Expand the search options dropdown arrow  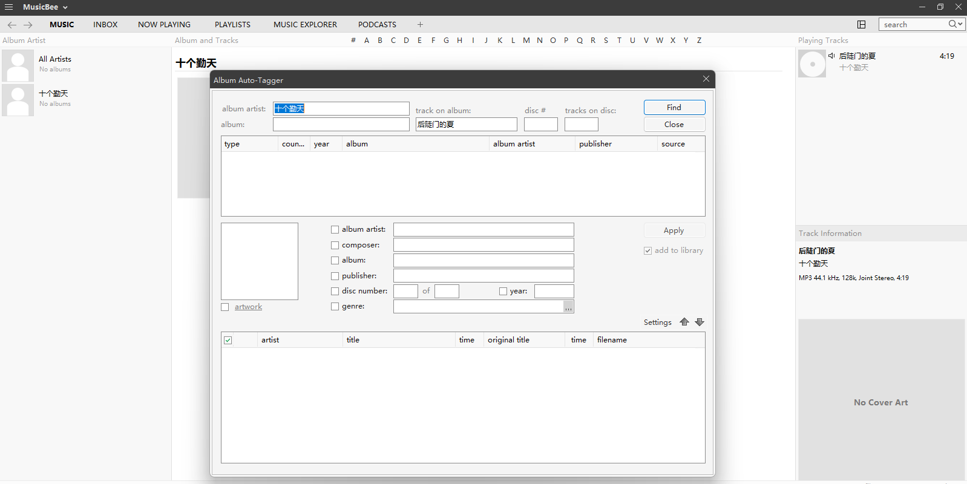tap(960, 24)
